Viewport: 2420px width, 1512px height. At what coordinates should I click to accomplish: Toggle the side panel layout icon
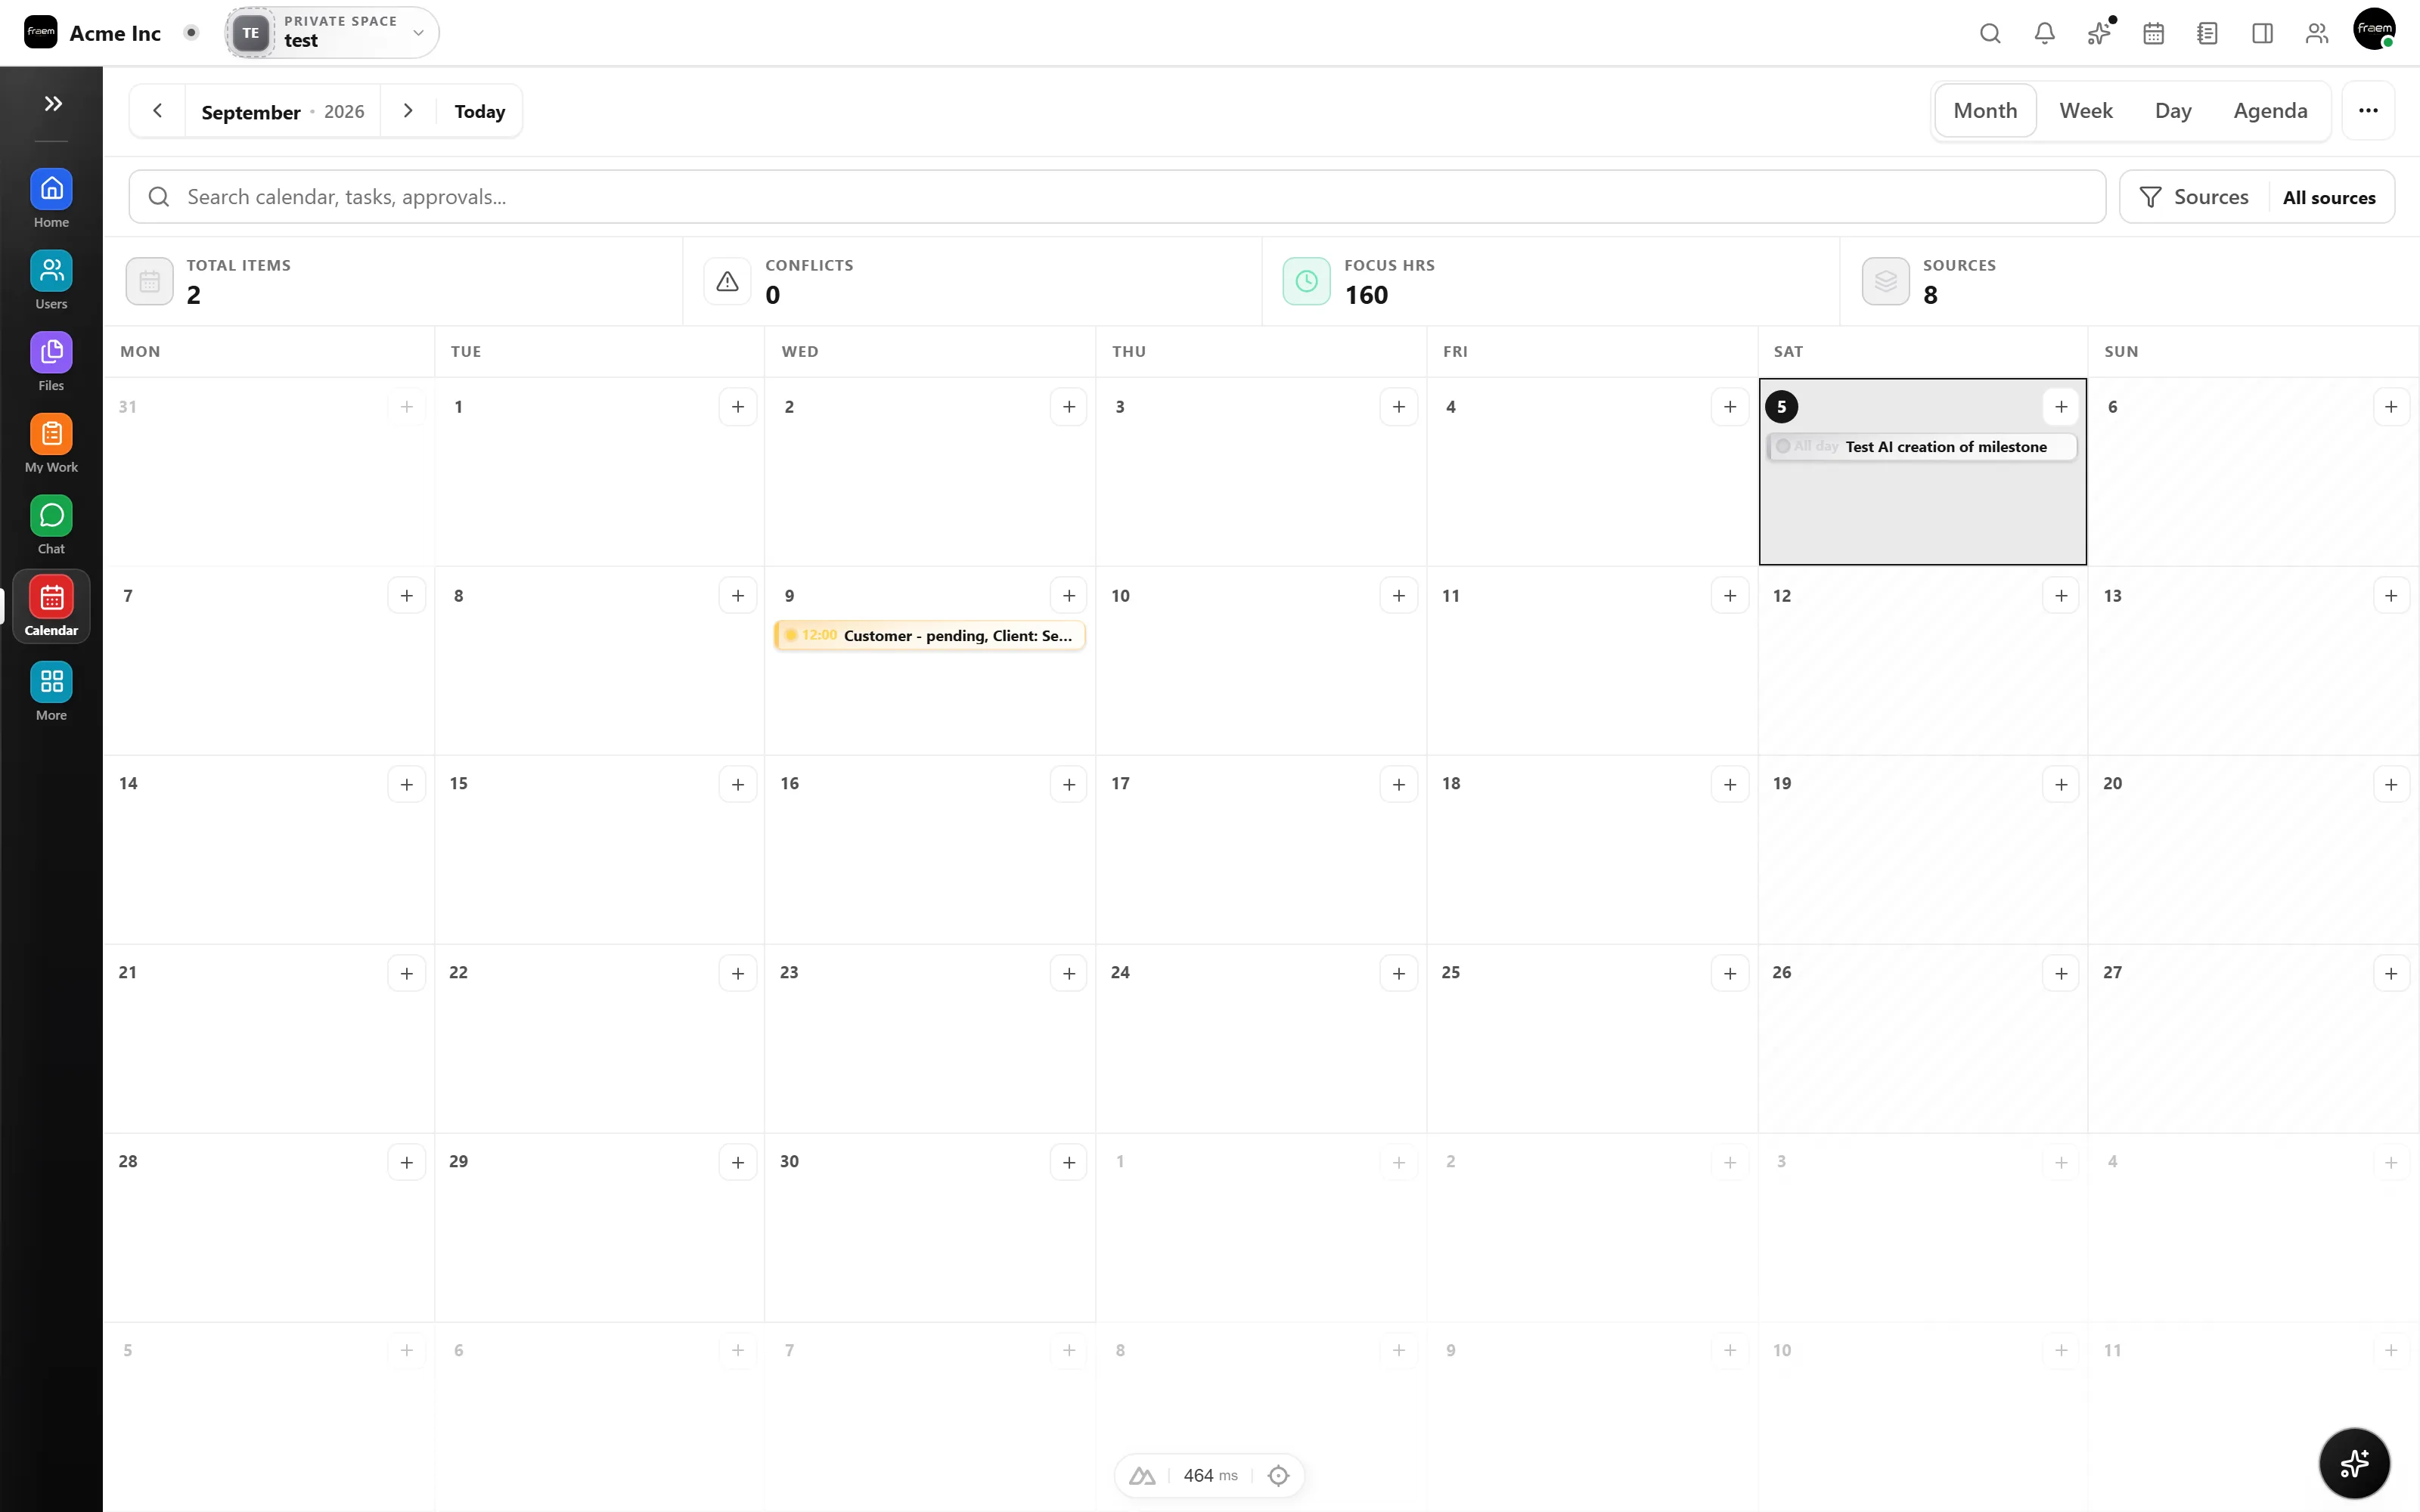pyautogui.click(x=2262, y=33)
